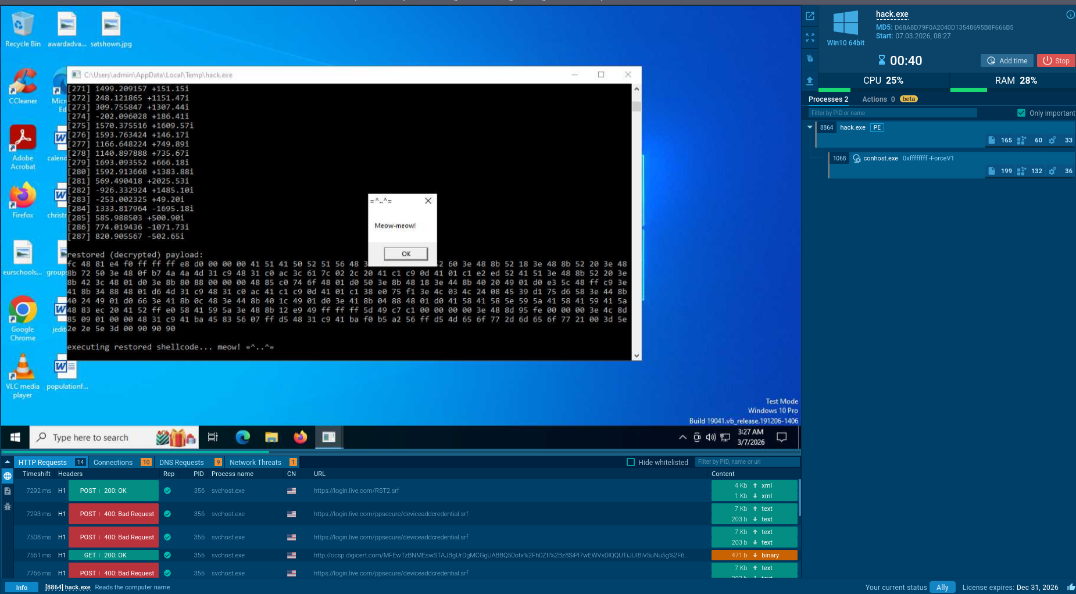
Task: Click the upload file icon in the sidebar
Action: coord(810,81)
